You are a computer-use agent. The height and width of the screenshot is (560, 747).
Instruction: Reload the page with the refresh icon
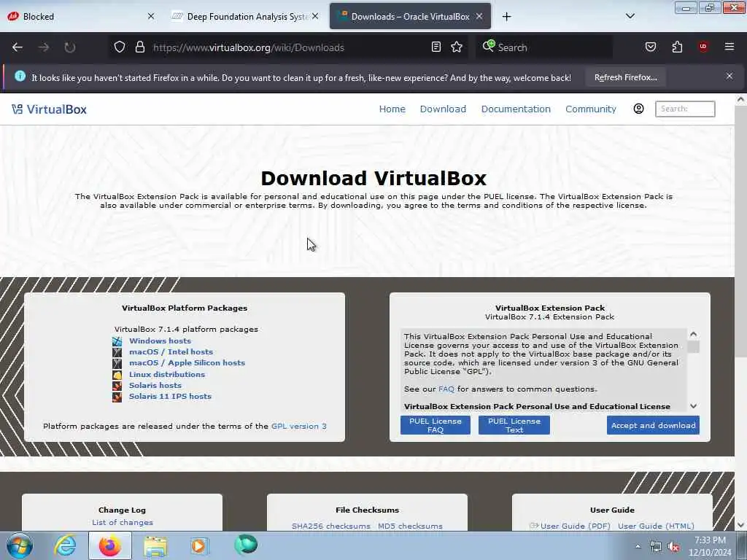coord(69,47)
